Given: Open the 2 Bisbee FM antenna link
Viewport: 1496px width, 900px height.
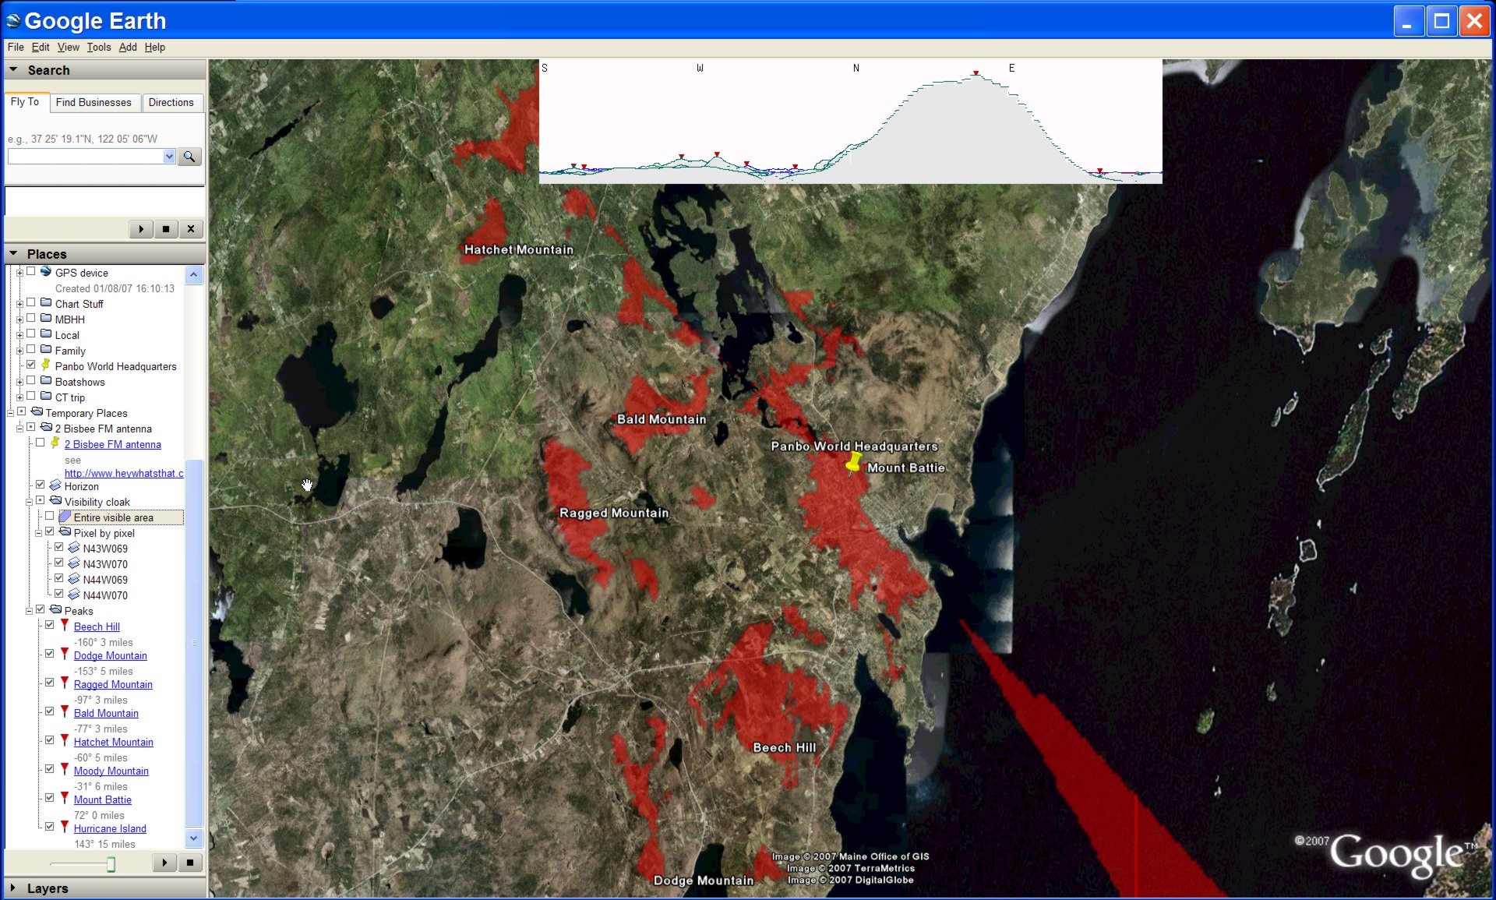Looking at the screenshot, I should 113,444.
